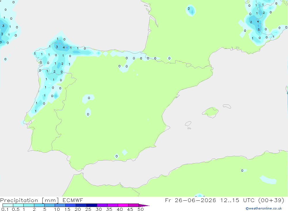The width and height of the screenshot is (288, 211).
Task: Select the 40–45 mm magenta swatch
Action: (x=123, y=205)
